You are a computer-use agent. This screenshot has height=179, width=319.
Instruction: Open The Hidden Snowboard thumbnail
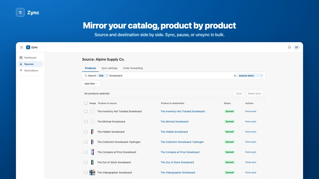click(93, 132)
